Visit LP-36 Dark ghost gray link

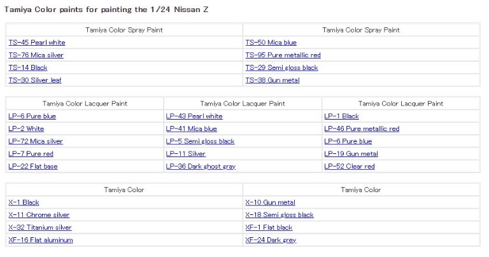coord(201,167)
